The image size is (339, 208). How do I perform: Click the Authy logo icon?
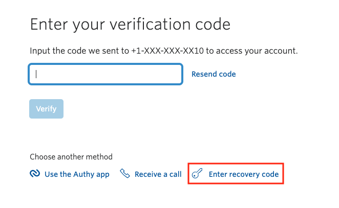tap(35, 174)
